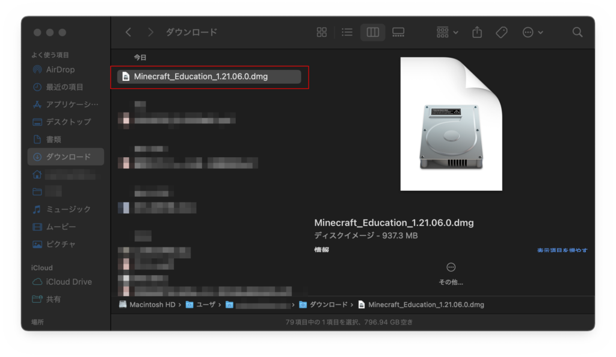
Task: Click the disk image preview thumbnail
Action: click(451, 125)
